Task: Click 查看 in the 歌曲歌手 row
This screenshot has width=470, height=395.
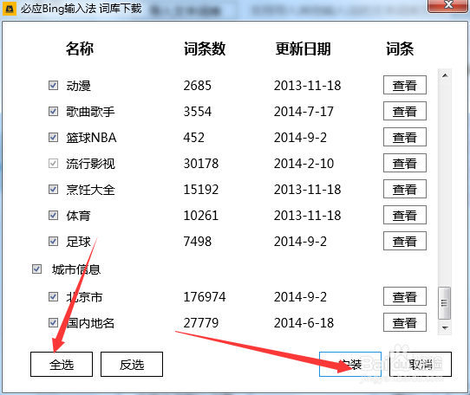Action: [405, 111]
